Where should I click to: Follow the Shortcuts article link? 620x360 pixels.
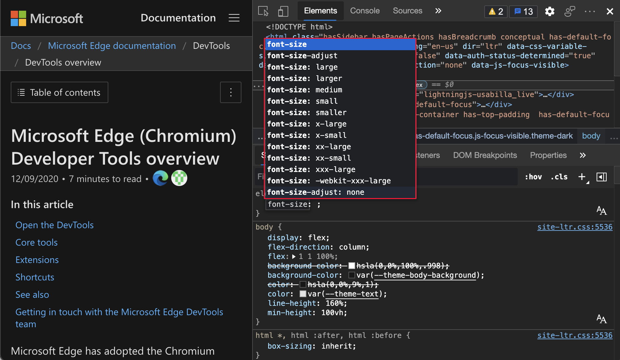[x=35, y=277]
